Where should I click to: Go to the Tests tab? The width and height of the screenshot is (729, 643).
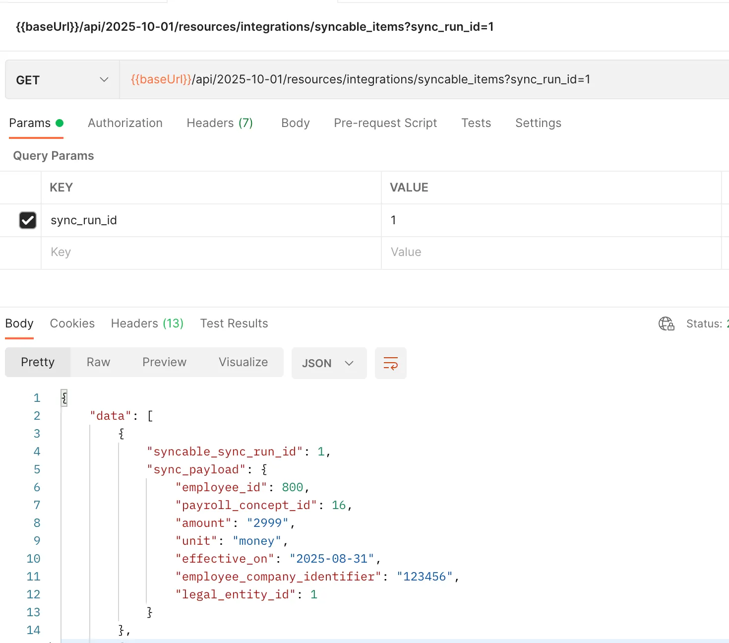[476, 123]
